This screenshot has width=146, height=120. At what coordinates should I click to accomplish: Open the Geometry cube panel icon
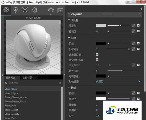click(25, 10)
